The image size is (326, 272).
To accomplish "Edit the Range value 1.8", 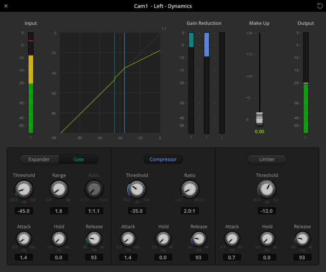I will (59, 211).
